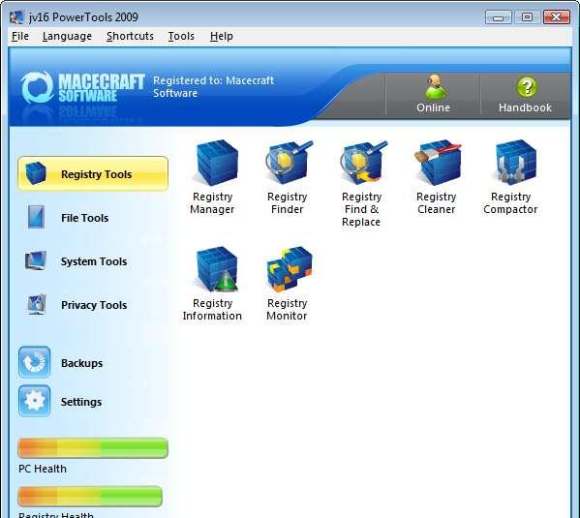Launch the Registry Monitor
580x518 pixels.
[288, 284]
